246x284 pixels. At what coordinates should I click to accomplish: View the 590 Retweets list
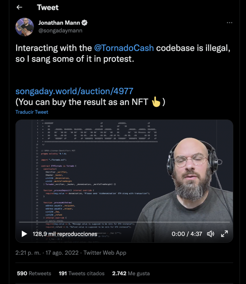tap(34, 273)
